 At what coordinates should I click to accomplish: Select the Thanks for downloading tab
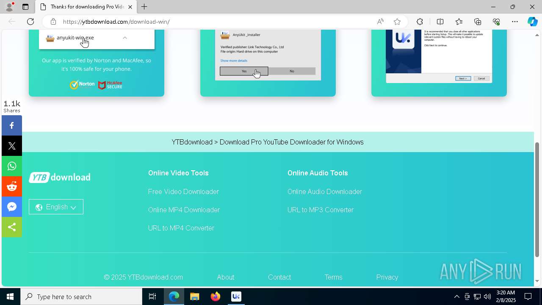pos(86,7)
